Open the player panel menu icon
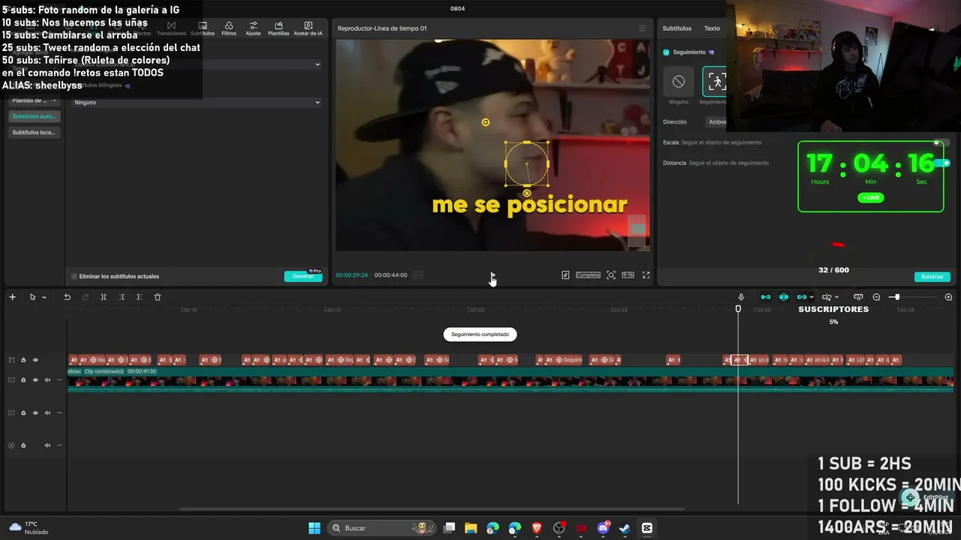 [x=642, y=28]
